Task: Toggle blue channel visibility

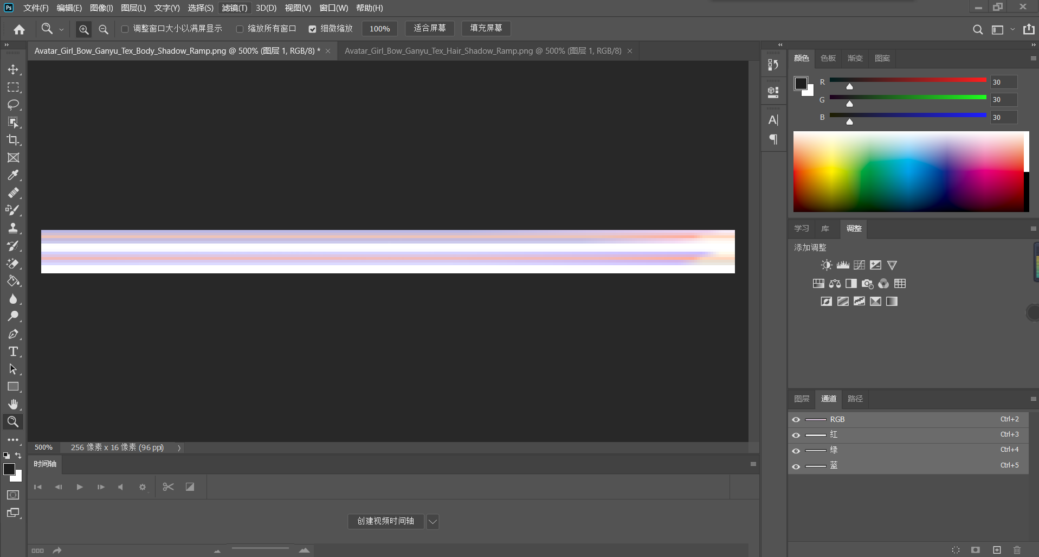Action: 796,466
